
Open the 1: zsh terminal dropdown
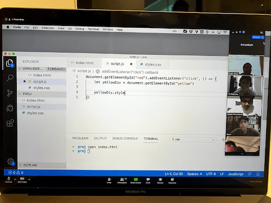(x=193, y=140)
